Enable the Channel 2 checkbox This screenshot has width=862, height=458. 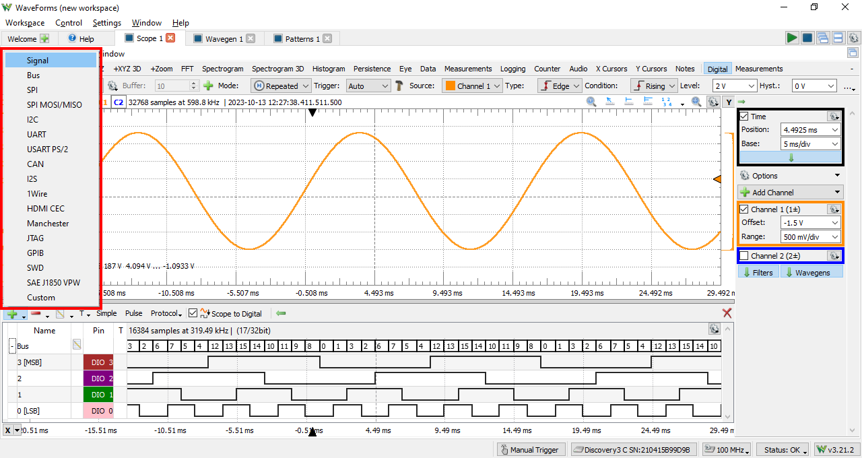[744, 256]
